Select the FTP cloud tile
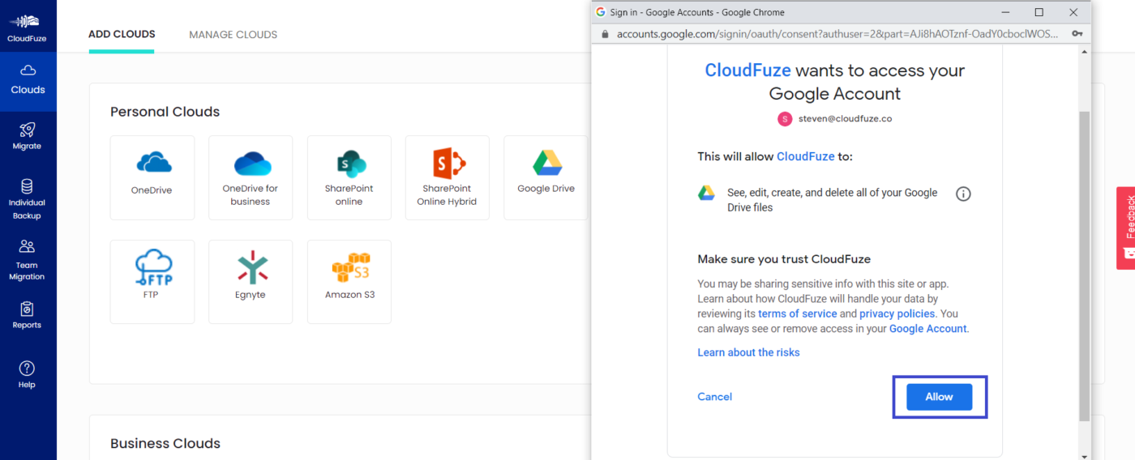The width and height of the screenshot is (1135, 460). click(x=152, y=282)
